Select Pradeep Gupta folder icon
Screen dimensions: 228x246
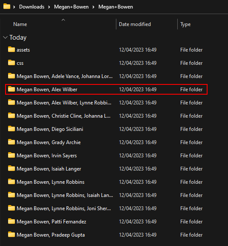tap(12, 234)
